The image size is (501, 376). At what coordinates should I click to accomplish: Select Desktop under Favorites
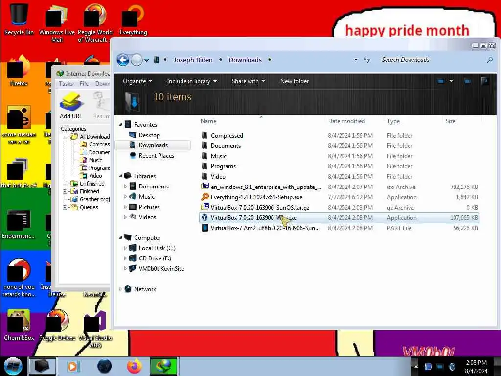pos(149,135)
